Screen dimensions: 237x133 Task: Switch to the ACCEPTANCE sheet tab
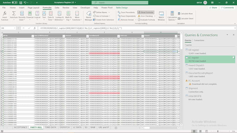coord(21,127)
